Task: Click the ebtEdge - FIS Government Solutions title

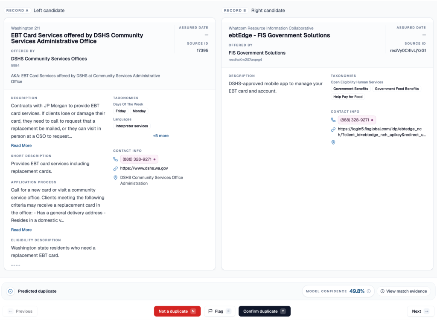Action: (x=279, y=35)
